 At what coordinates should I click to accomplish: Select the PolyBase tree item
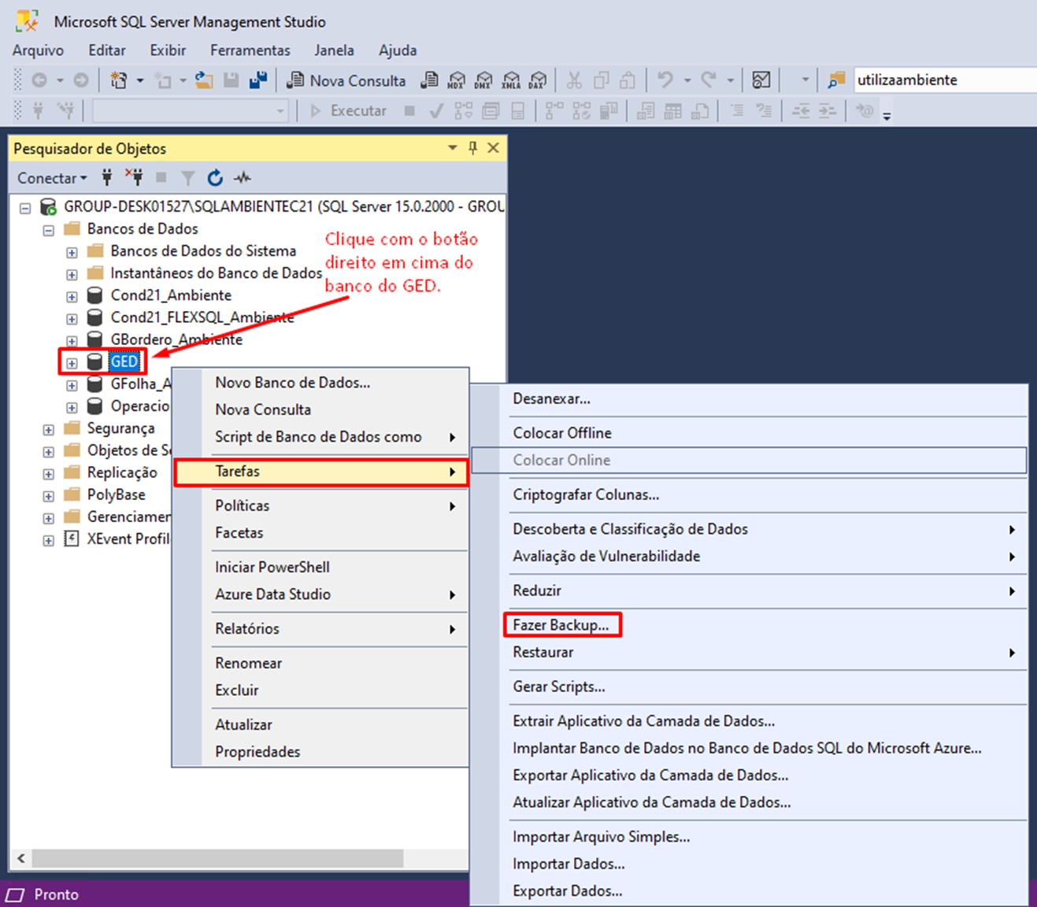tap(116, 494)
